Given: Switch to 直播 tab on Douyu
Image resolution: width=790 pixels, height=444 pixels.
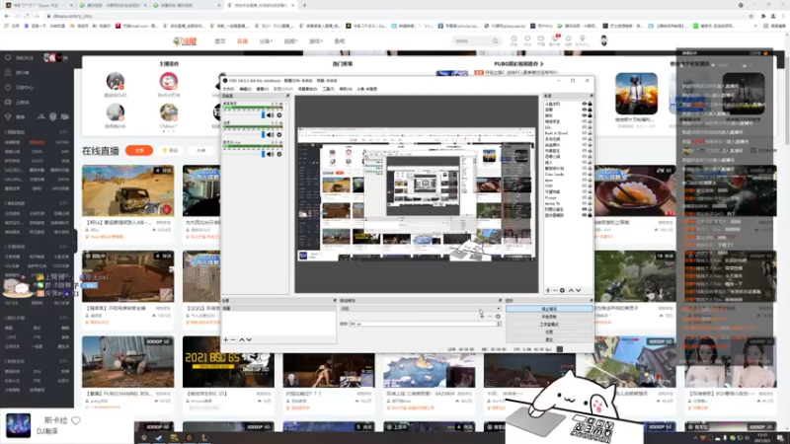Looking at the screenshot, I should tap(242, 41).
